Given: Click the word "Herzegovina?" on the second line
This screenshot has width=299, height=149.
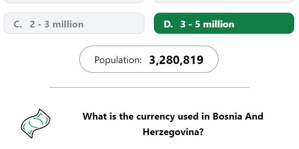Looking at the screenshot, I should point(173,132).
